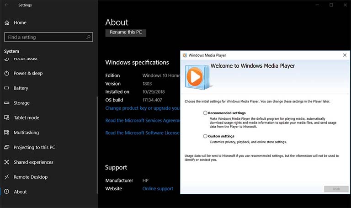The height and width of the screenshot is (208, 351).
Task: Go back with the Settings back arrow
Action: [7, 5]
